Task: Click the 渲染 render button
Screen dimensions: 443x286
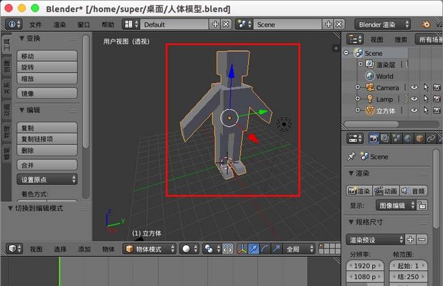Action: click(x=358, y=191)
